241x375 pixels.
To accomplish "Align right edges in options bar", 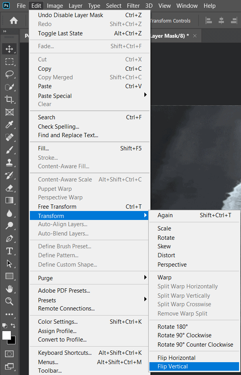I will point(234,21).
